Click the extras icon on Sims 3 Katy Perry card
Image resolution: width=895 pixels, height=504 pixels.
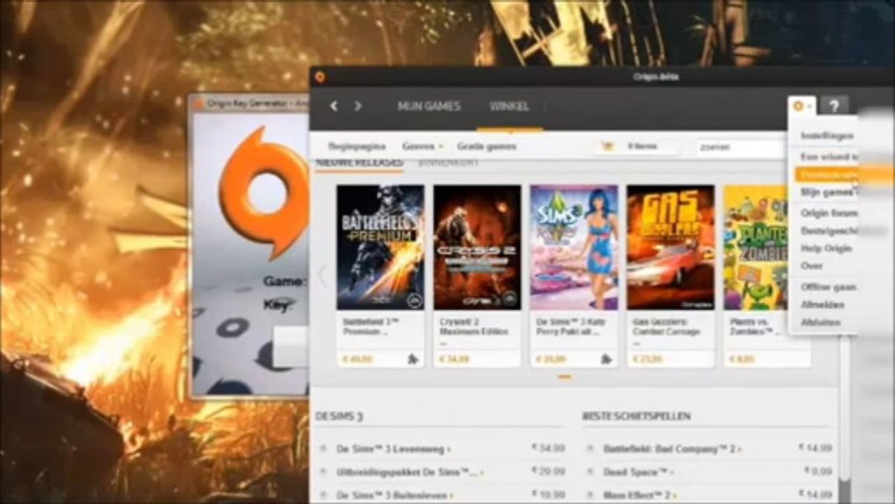point(606,359)
